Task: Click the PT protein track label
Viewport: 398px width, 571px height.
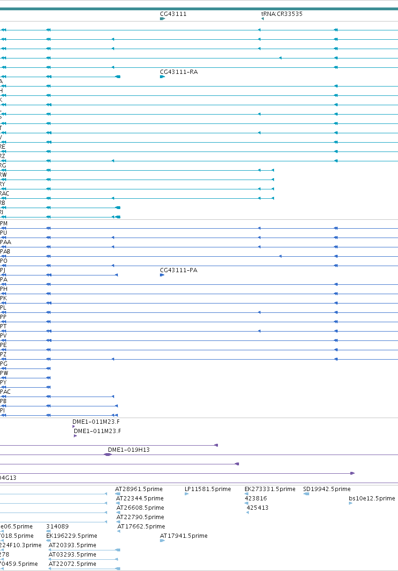Action: point(3,326)
